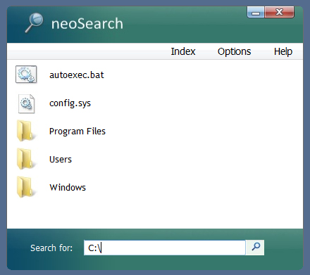Minimize the neoSearch window
This screenshot has width=310, height=275.
256,12
